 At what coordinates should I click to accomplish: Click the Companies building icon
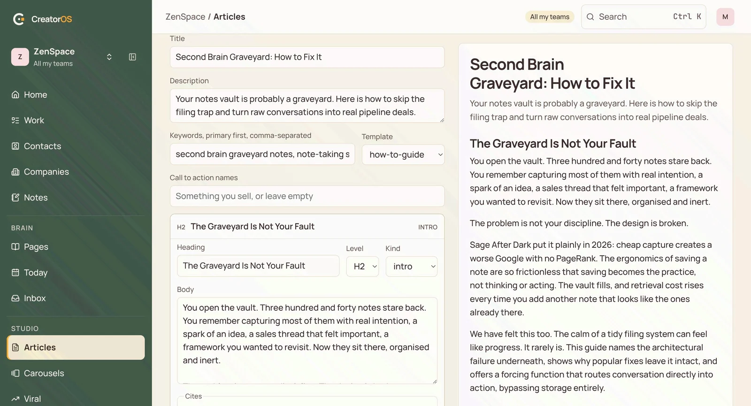point(15,172)
